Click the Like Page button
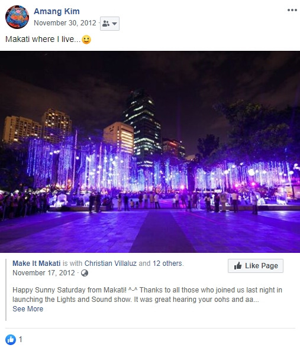Viewport: 300px width, 348px height. coord(256,266)
